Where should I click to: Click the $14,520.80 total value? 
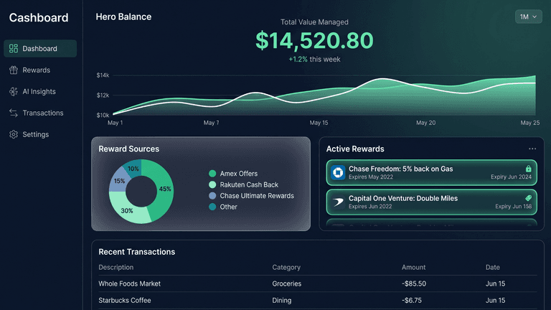(x=314, y=40)
